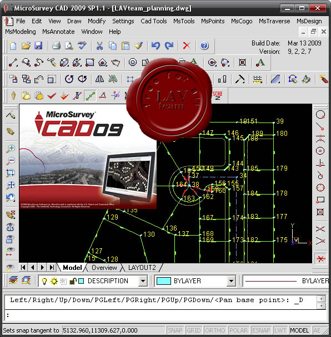331x337 pixels.
Task: Toggle POLAR tracking in status bar
Action: (238, 330)
